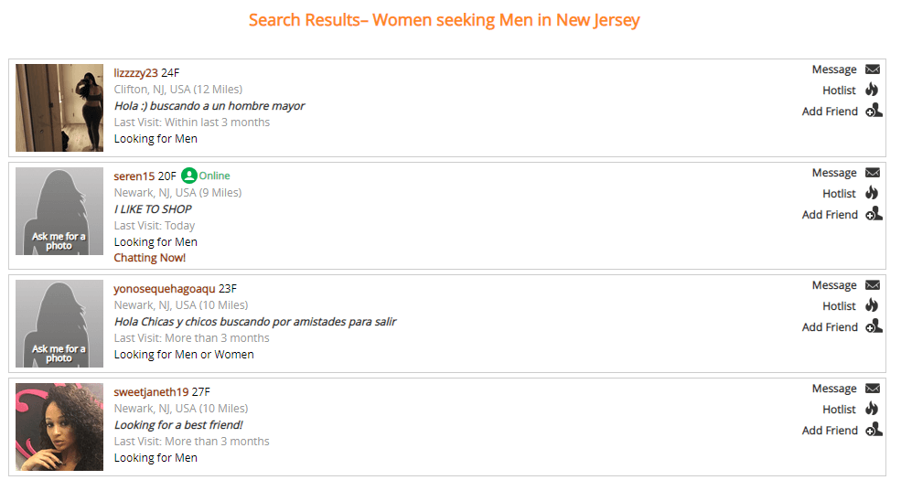The image size is (901, 480).
Task: Open the lizzzzy23 profile username link
Action: [x=135, y=73]
